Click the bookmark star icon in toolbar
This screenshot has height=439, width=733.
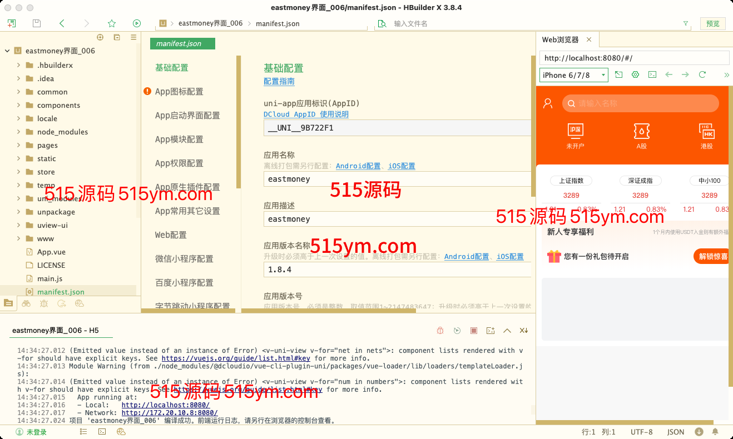[x=112, y=23]
